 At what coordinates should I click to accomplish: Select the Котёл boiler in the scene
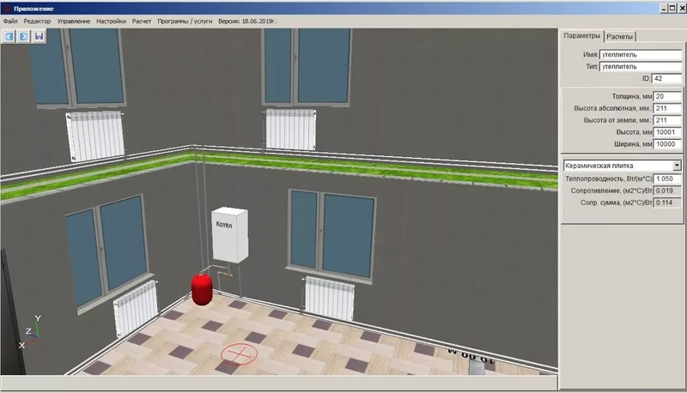[230, 233]
